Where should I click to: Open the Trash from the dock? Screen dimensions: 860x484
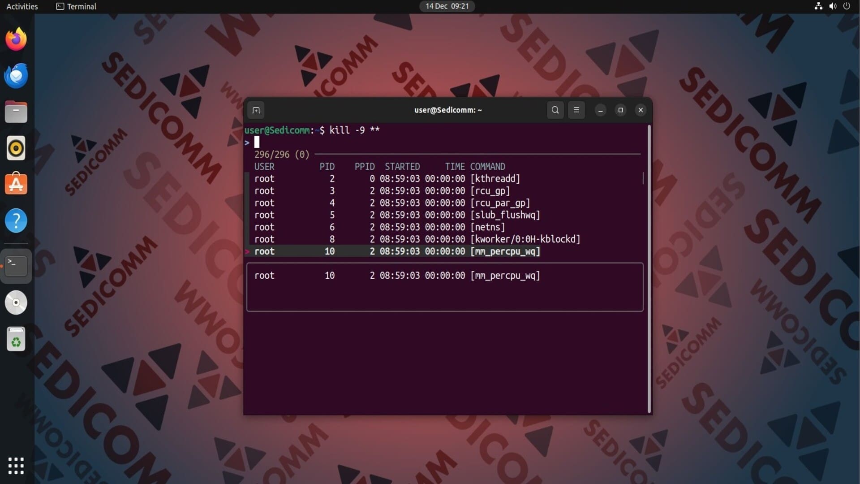16,339
